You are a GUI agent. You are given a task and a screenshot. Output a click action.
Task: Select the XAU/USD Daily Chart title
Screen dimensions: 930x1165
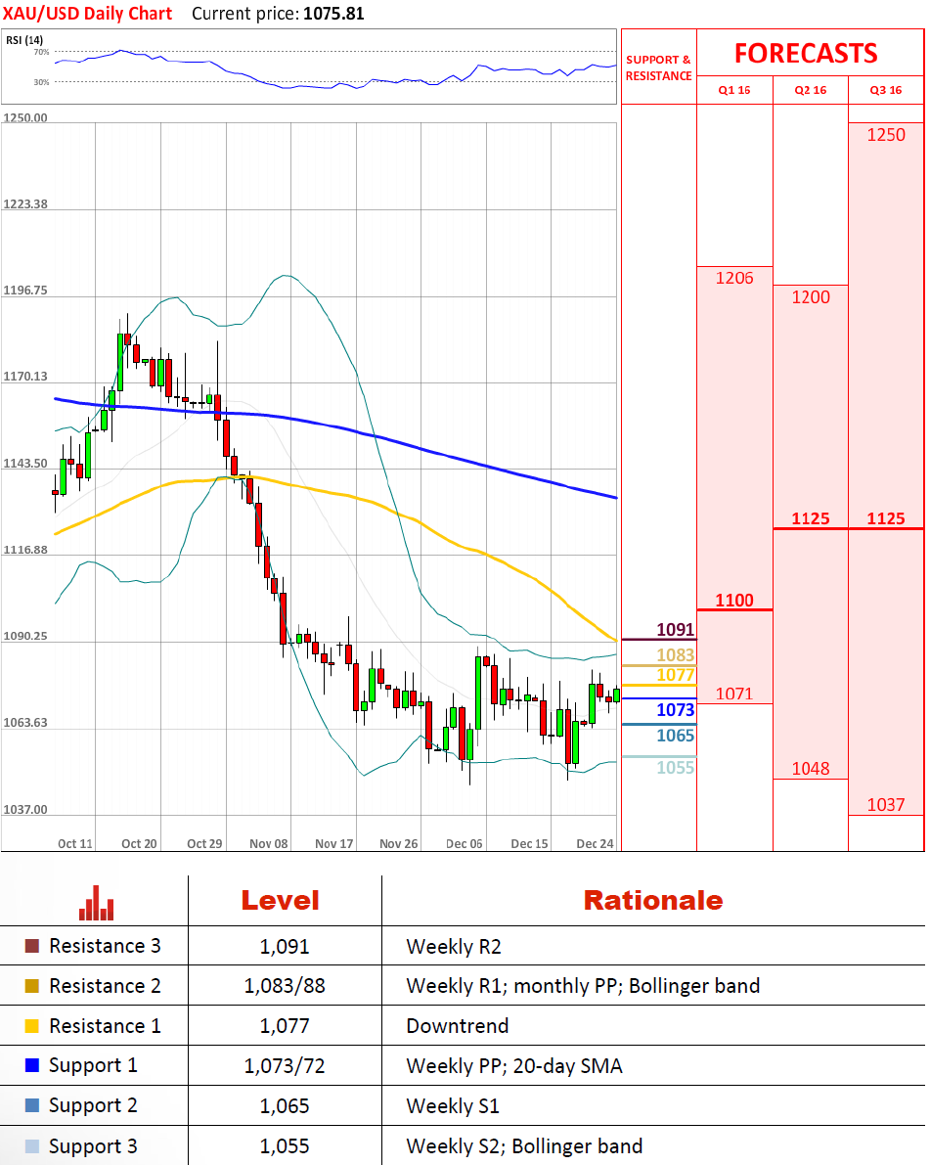[x=88, y=14]
